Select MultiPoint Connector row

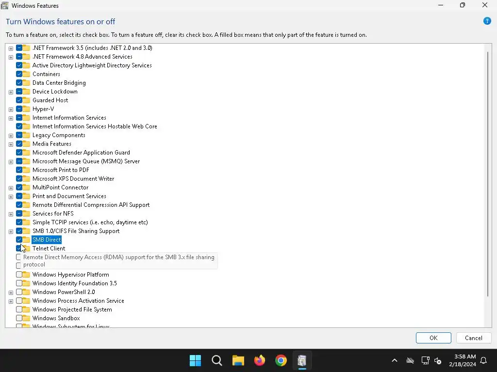[60, 187]
